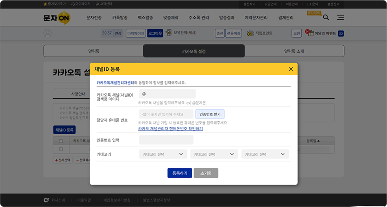Viewport: 387px width, 207px height.
Task: Open the 예약문자관리 menu
Action: 256,18
